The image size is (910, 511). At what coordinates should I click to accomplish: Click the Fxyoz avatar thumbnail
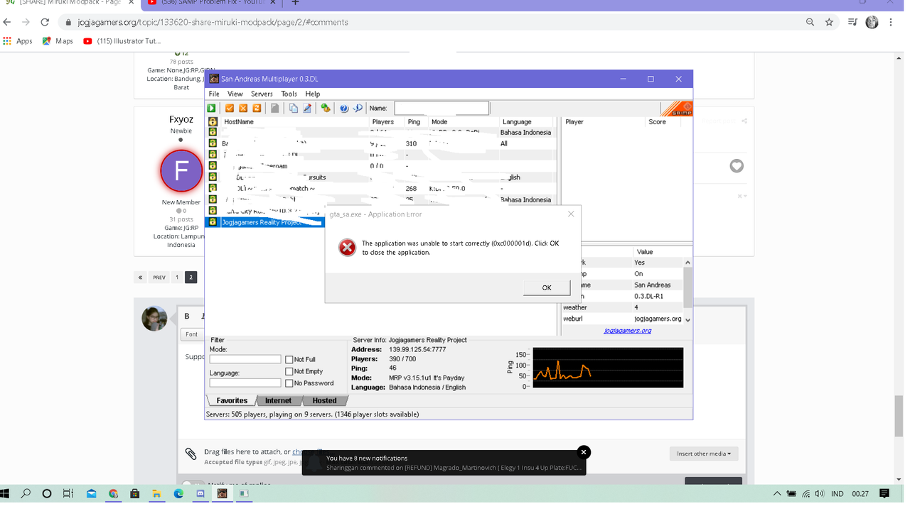pyautogui.click(x=181, y=171)
